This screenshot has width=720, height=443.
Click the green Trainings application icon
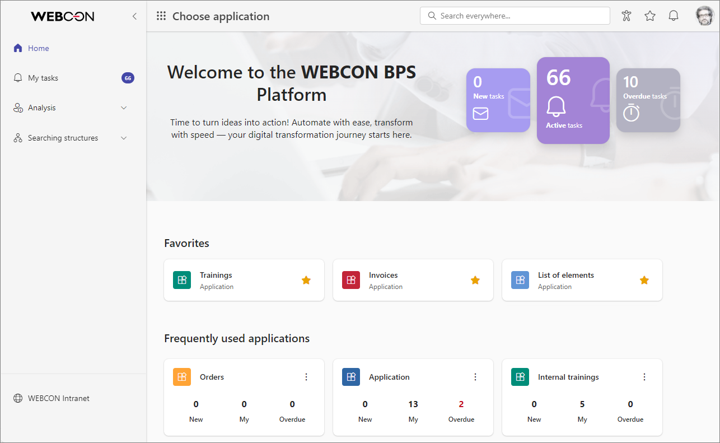(182, 280)
